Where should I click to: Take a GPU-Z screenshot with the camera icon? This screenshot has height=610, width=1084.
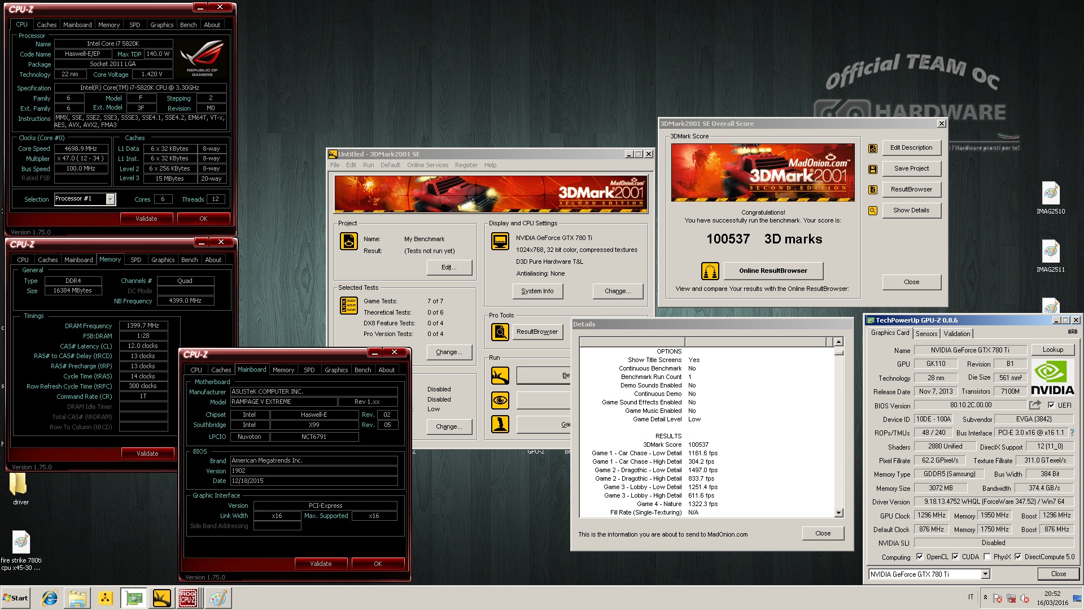coord(1072,332)
